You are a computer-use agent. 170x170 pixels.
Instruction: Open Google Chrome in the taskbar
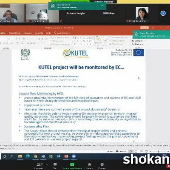pos(35,156)
